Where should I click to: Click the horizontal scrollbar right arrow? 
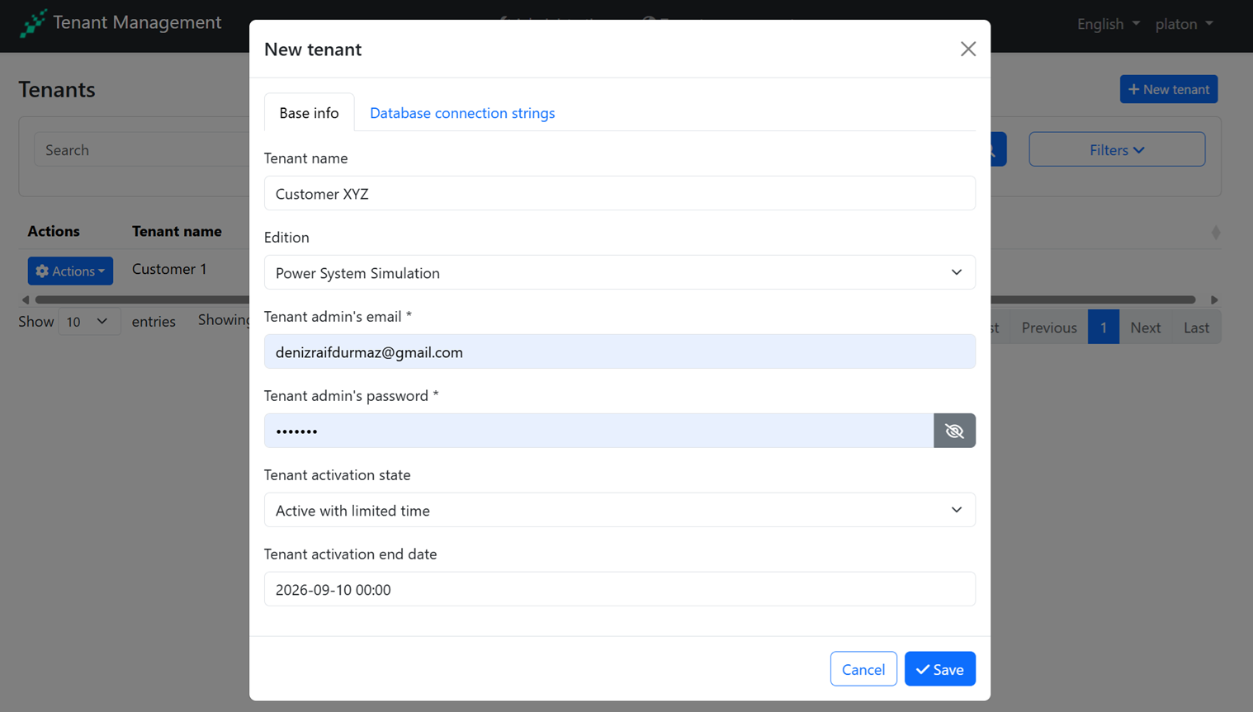pos(1213,299)
